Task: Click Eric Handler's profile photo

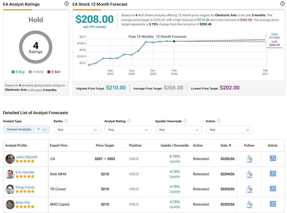Action: (x=10, y=174)
